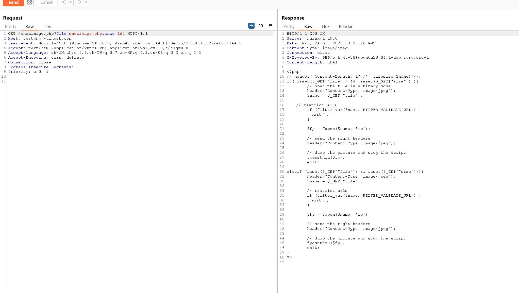Switch the Response view to Pretty tab
The image size is (519, 293).
[289, 26]
